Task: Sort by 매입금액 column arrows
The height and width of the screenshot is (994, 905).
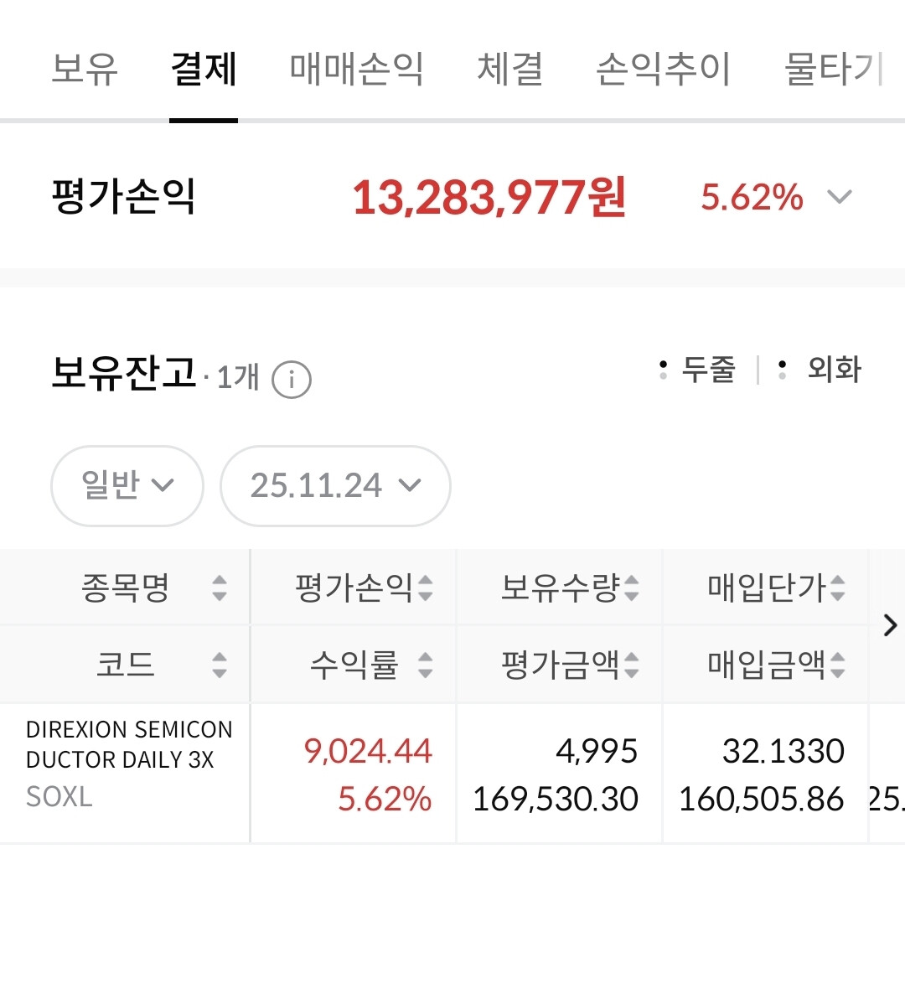Action: click(837, 665)
